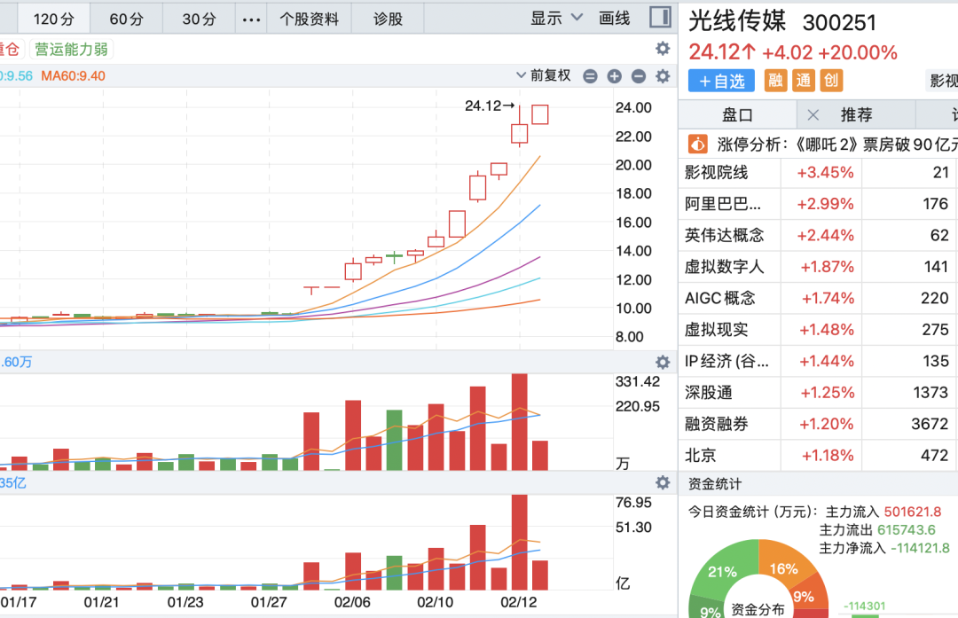Click the orange 涨停分析 info icon
Screen dimensions: 958x618
click(x=698, y=145)
